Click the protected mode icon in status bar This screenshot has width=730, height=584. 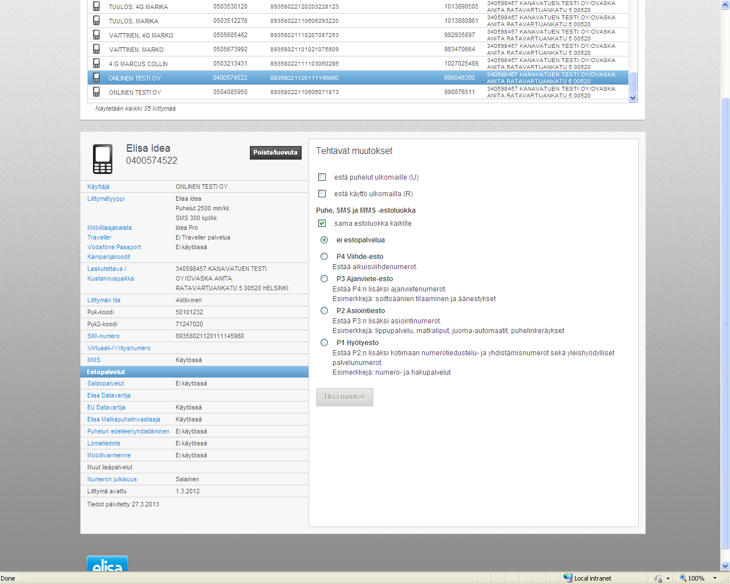(x=658, y=578)
